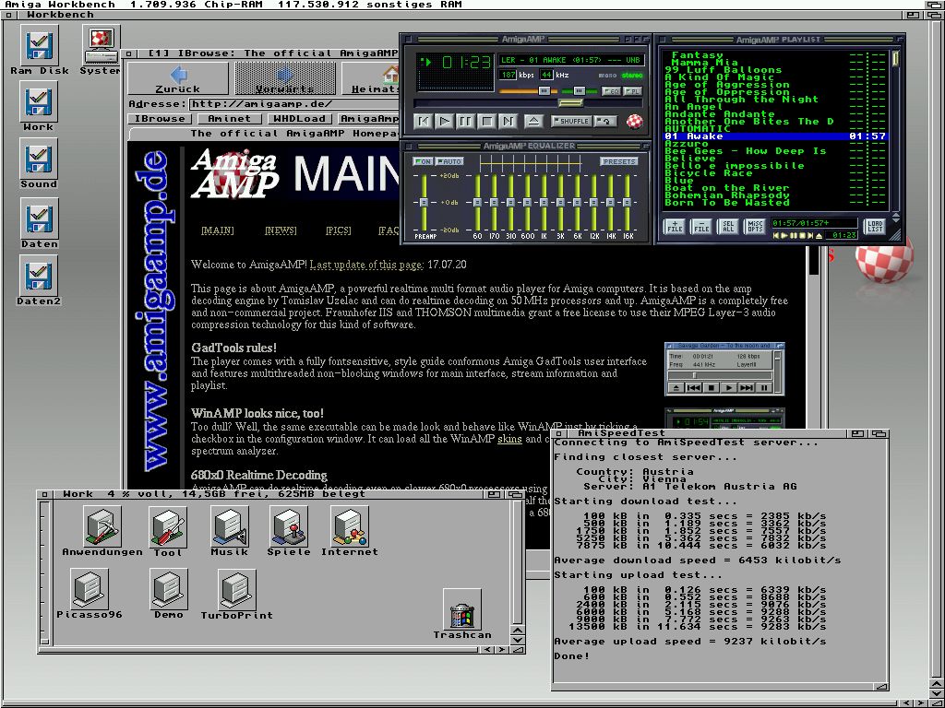Click the 'Last update of this page' link

366,265
